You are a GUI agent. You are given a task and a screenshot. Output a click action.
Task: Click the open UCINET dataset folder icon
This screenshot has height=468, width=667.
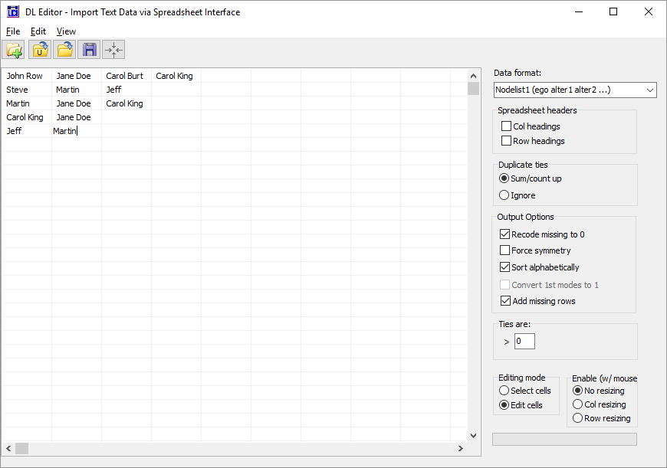click(39, 50)
